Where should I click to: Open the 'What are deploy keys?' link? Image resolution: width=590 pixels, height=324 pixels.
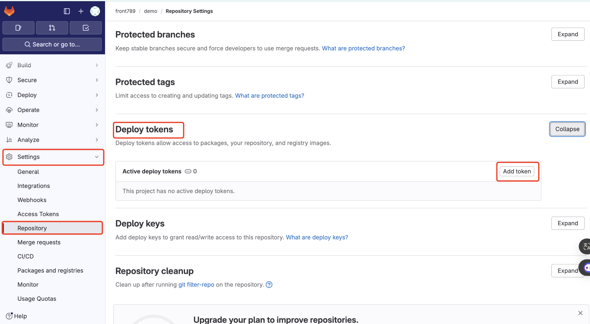pyautogui.click(x=317, y=237)
